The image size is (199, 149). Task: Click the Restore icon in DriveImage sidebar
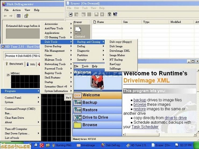(x=77, y=110)
